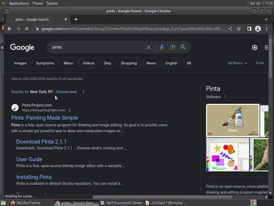Filter results by News
This screenshot has height=206, width=274.
[151, 63]
